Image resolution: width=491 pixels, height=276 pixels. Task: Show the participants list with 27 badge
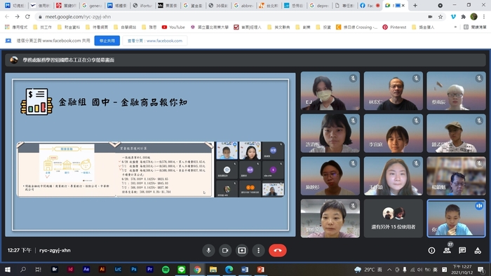pos(448,250)
